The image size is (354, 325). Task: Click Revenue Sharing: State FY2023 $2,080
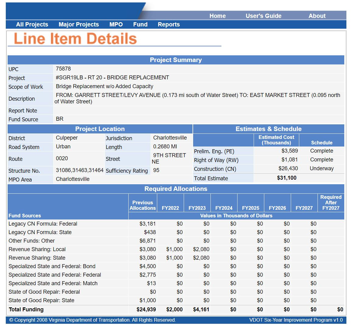[x=201, y=258]
